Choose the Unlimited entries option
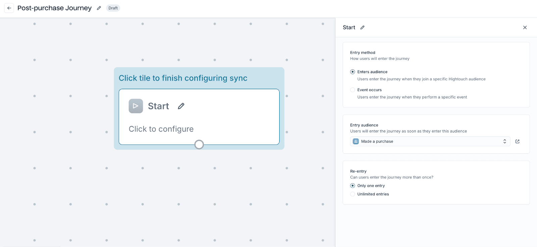The image size is (537, 247). [x=352, y=194]
